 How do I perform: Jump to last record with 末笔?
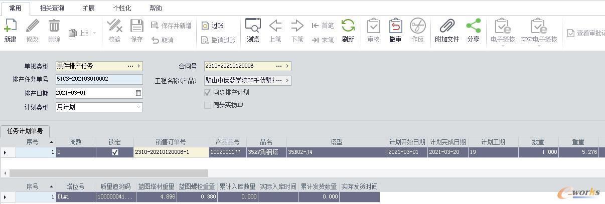pyautogui.click(x=323, y=40)
